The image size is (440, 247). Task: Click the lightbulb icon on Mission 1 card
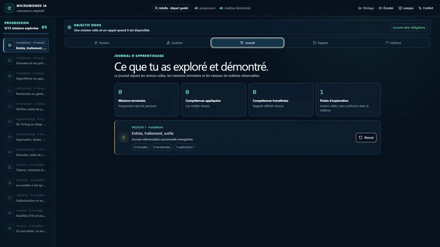[x=124, y=138]
